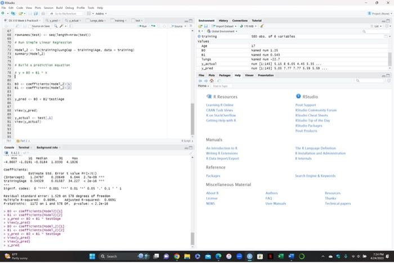
Task: Click the Re-run previous code icon
Action: click(x=153, y=26)
